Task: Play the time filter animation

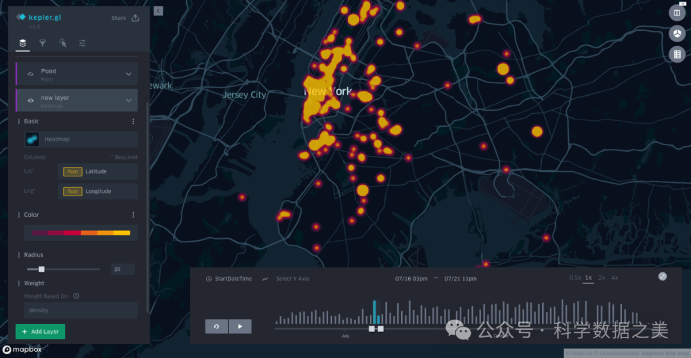Action: click(240, 326)
